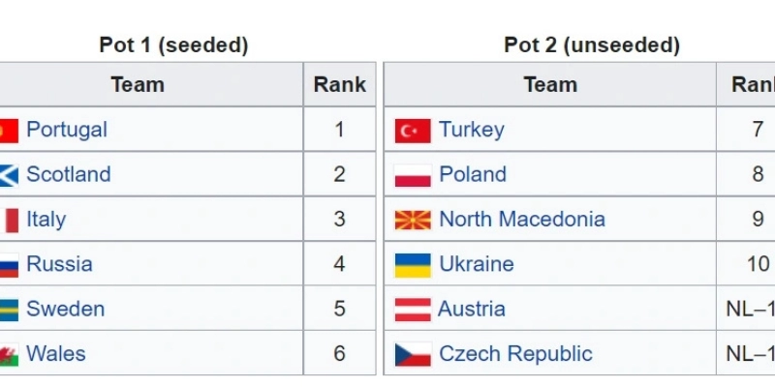Open the North Macedonia link
775x387 pixels.
(522, 220)
